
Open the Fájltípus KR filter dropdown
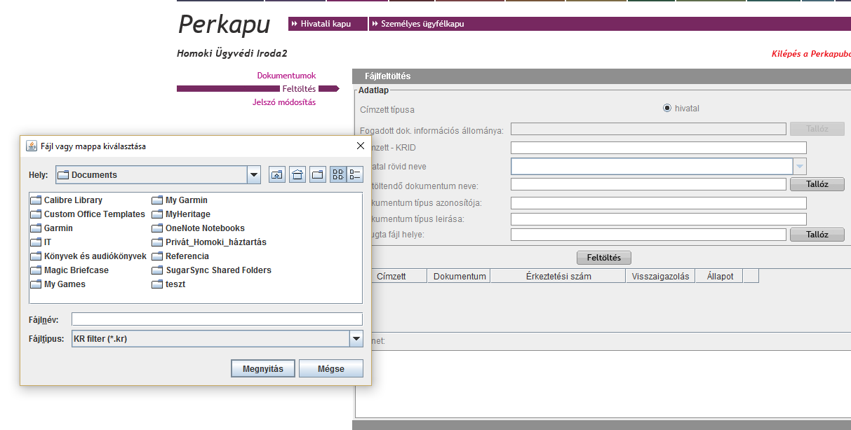pyautogui.click(x=356, y=339)
